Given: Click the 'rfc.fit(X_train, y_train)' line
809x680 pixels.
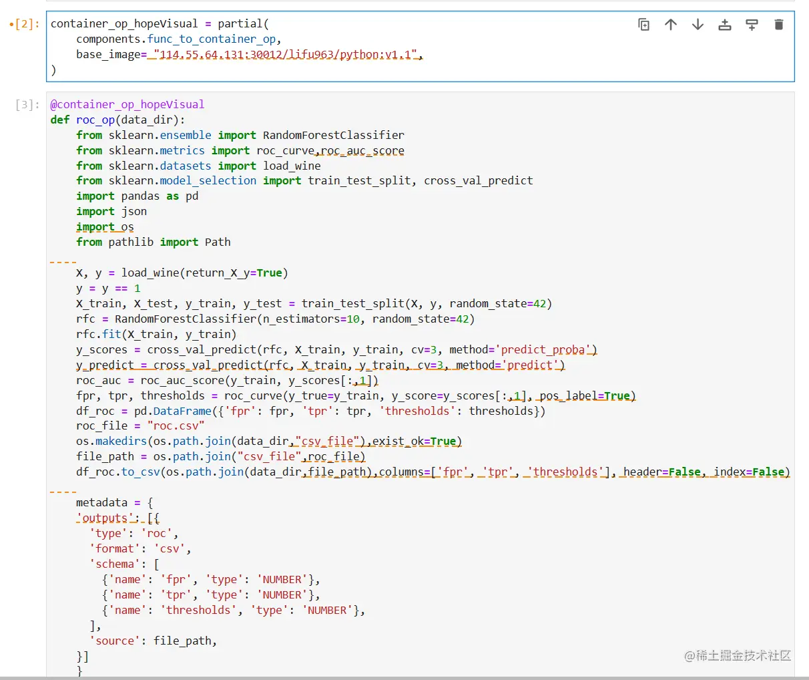Looking at the screenshot, I should (x=156, y=334).
